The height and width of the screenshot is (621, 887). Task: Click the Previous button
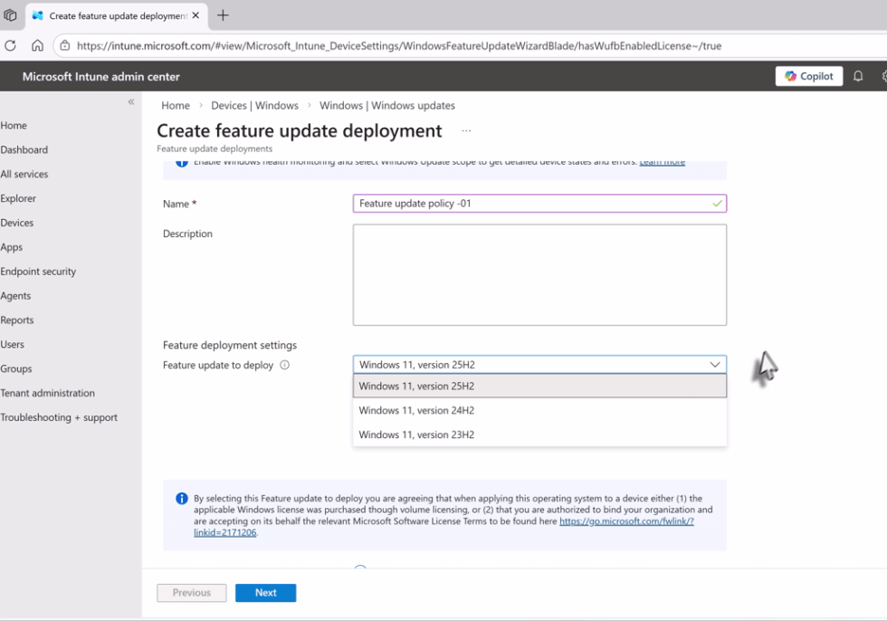tap(192, 593)
